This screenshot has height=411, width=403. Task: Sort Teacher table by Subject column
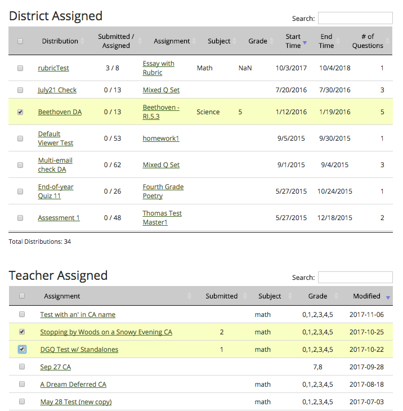click(270, 296)
